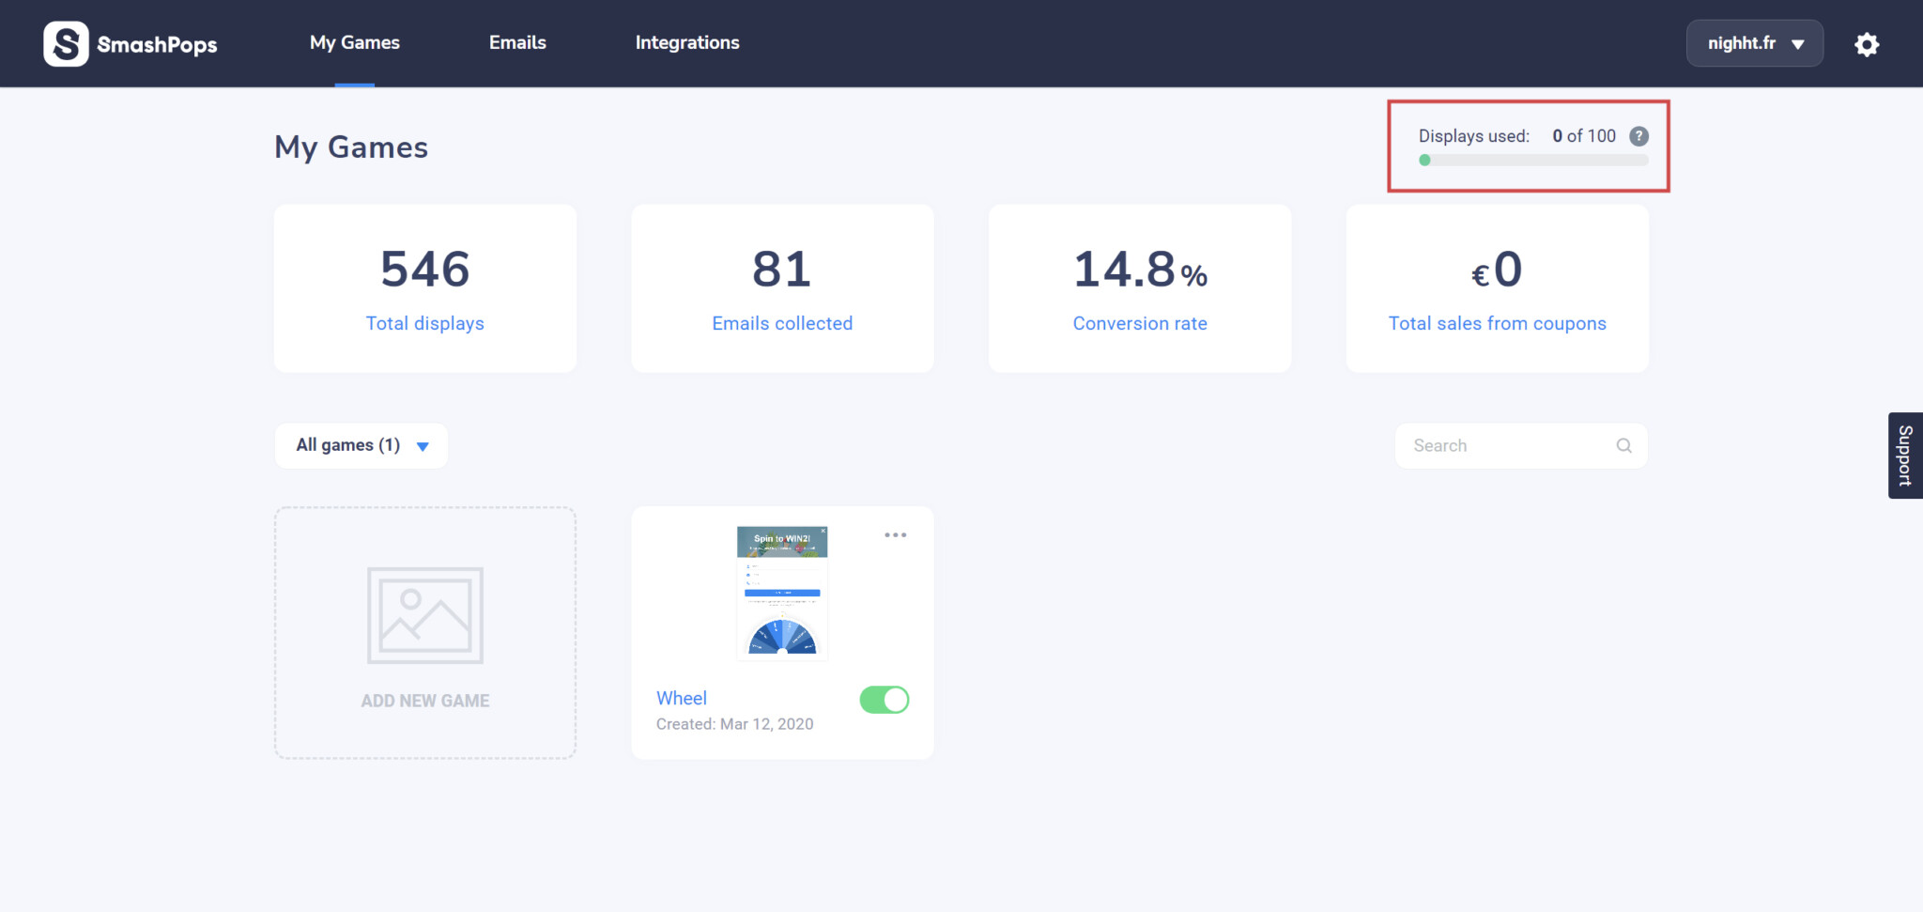This screenshot has width=1923, height=912.
Task: Open the nighht.fr account dropdown
Action: [1754, 43]
